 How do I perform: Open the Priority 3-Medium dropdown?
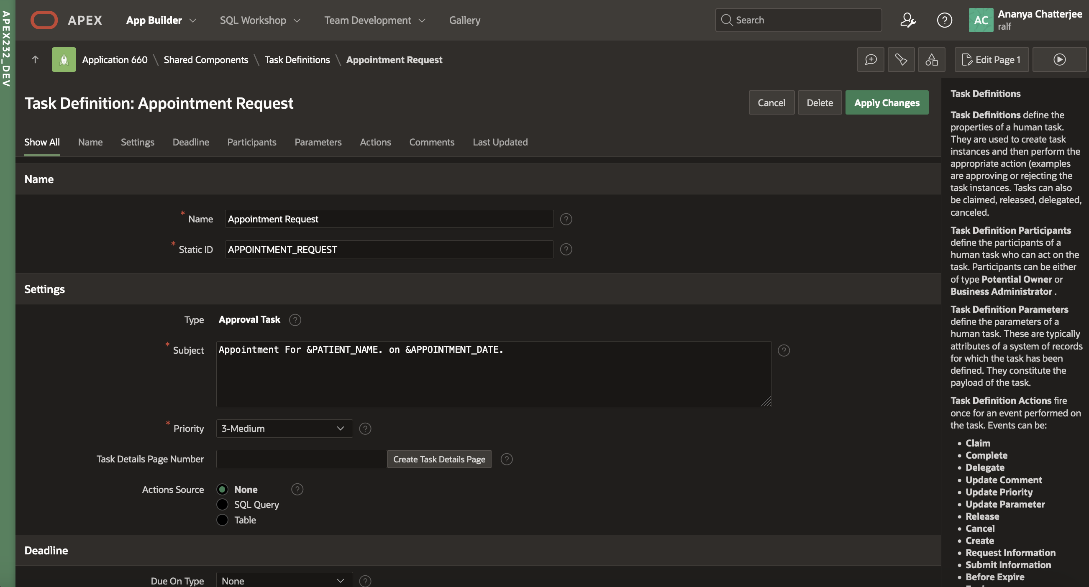[x=284, y=429]
